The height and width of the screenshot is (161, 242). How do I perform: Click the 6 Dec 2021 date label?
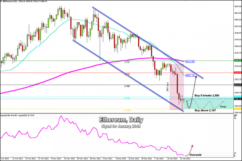[x=107, y=159]
